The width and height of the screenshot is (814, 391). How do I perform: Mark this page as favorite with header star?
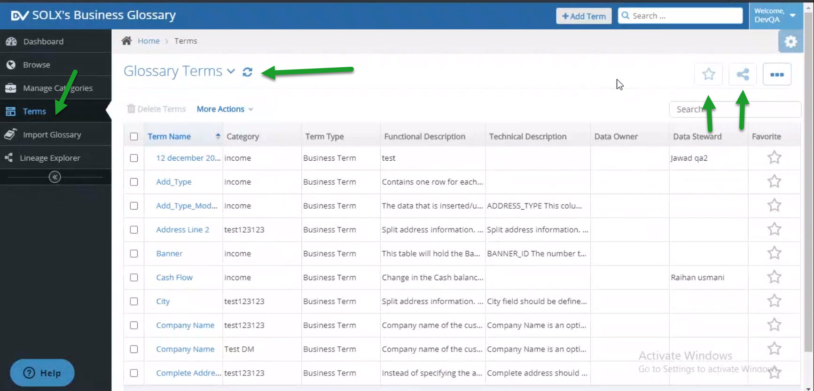pos(708,74)
